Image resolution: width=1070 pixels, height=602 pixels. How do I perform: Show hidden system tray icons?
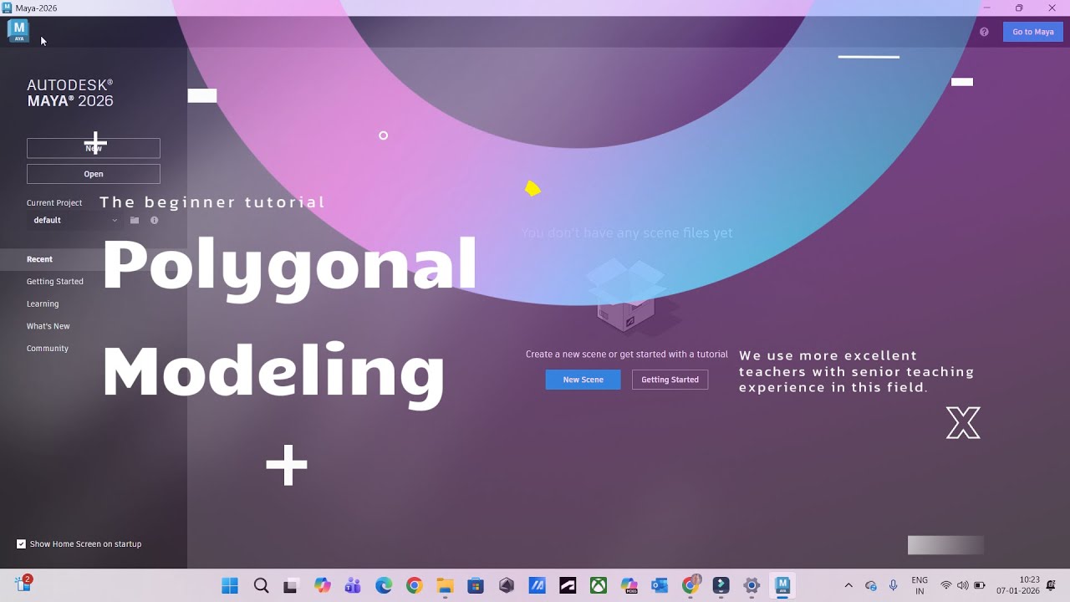pos(848,586)
